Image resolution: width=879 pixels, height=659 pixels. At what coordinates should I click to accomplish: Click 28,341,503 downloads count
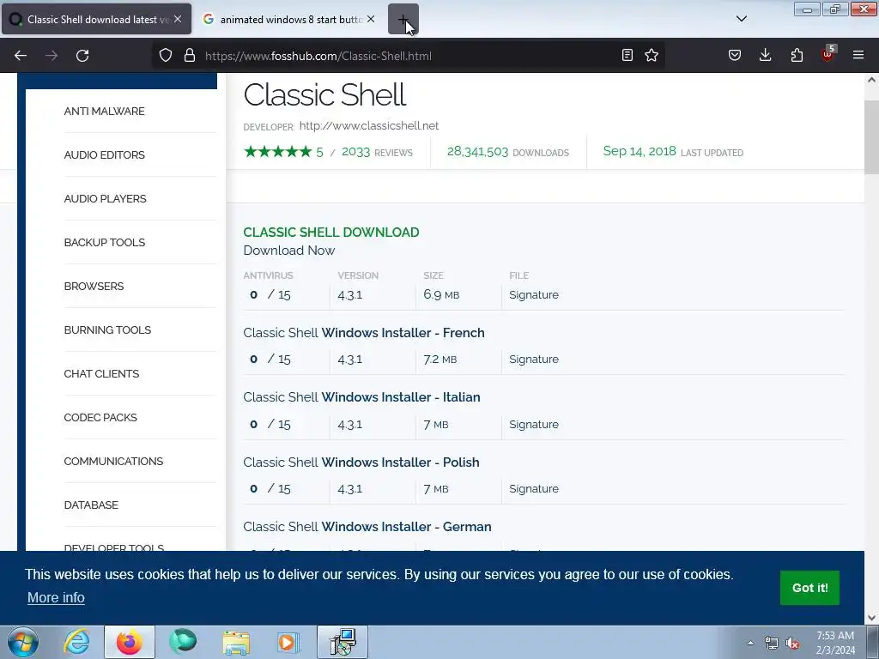point(477,152)
